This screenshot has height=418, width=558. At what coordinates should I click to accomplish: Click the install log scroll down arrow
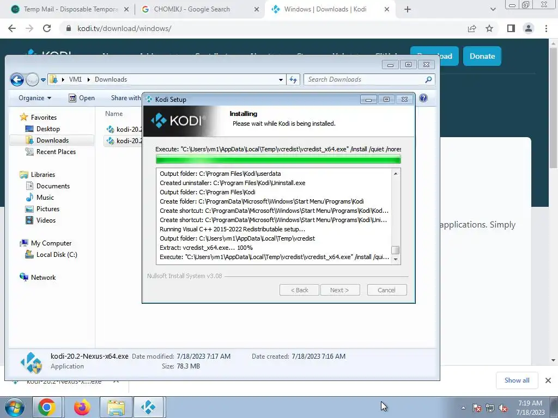396,260
